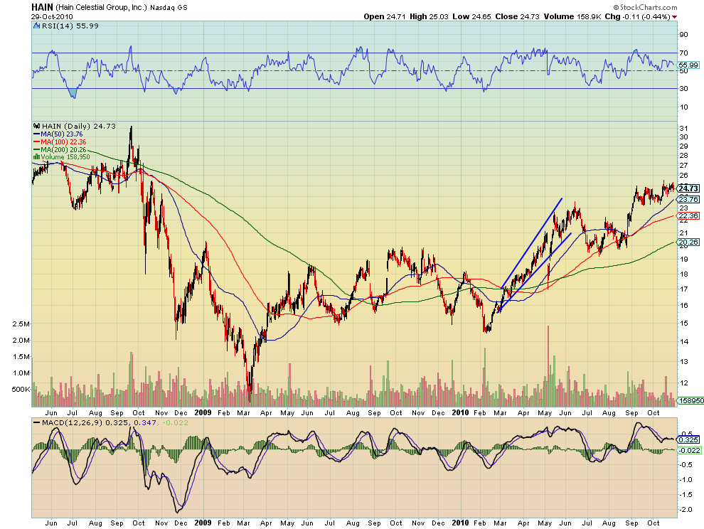Click the red down-arrow beside Chg value
Screen dimensions: 704x529
(x=674, y=17)
